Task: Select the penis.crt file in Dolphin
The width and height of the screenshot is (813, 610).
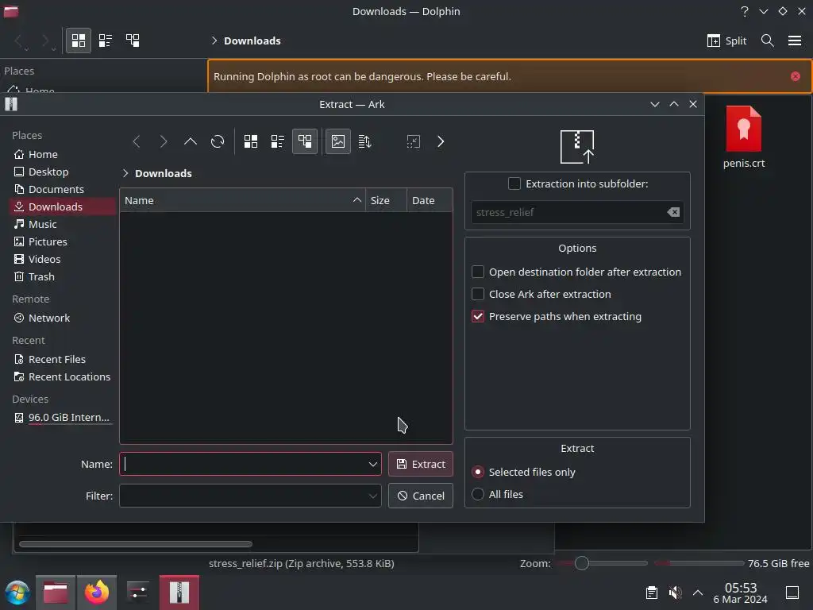Action: pyautogui.click(x=743, y=137)
